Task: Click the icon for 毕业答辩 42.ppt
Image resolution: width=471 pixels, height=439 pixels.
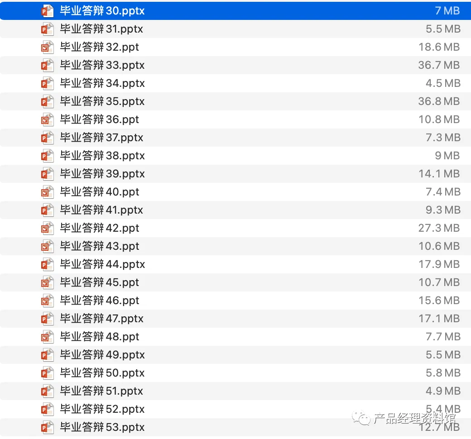Action: tap(48, 228)
